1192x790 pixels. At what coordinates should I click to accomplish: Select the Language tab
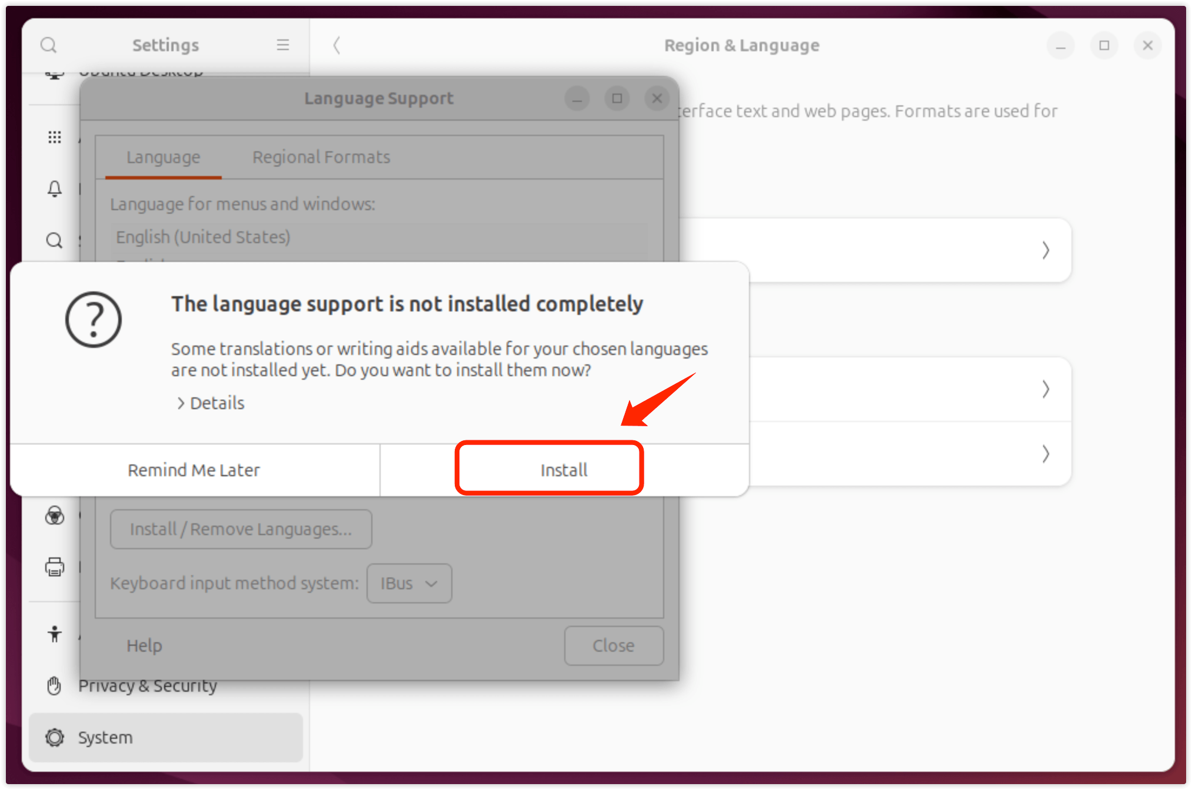(164, 157)
